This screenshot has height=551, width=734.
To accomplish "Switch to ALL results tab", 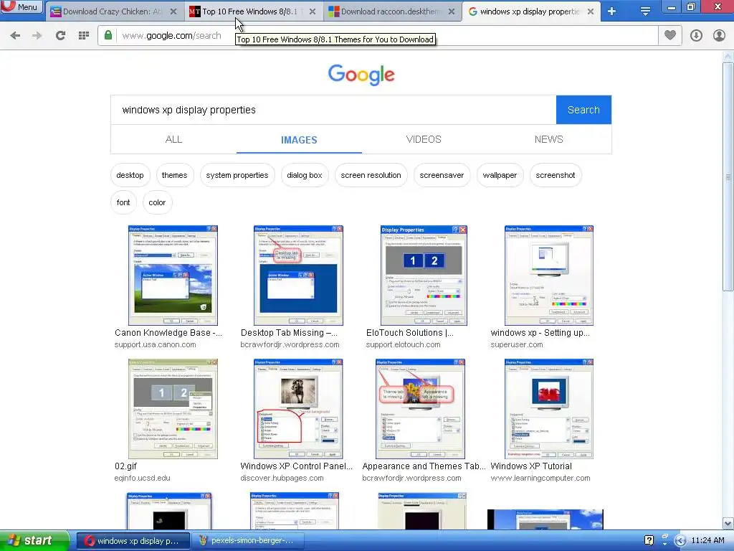I will (173, 139).
